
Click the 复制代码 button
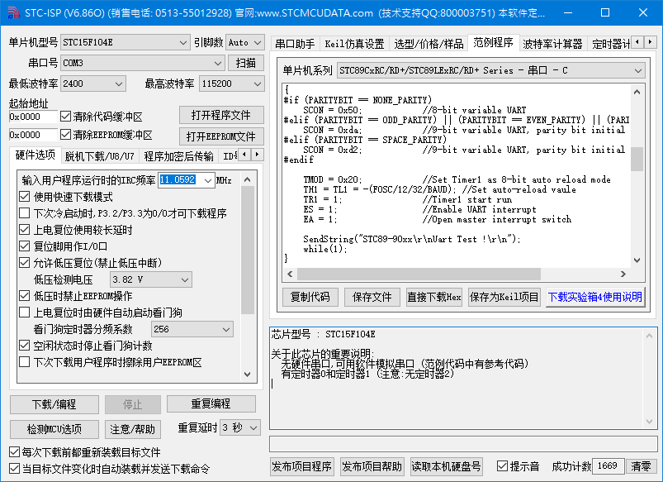tap(310, 297)
